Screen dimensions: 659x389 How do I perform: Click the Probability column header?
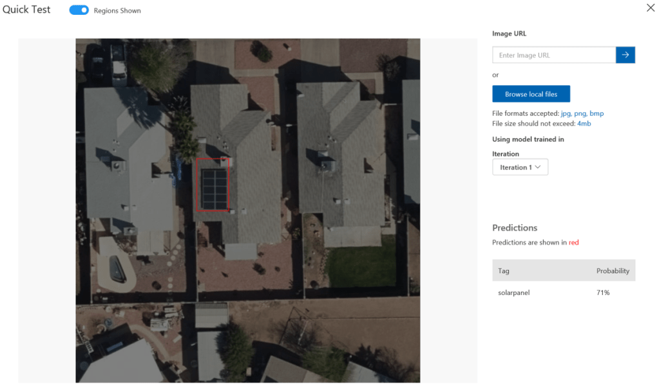[x=612, y=271]
